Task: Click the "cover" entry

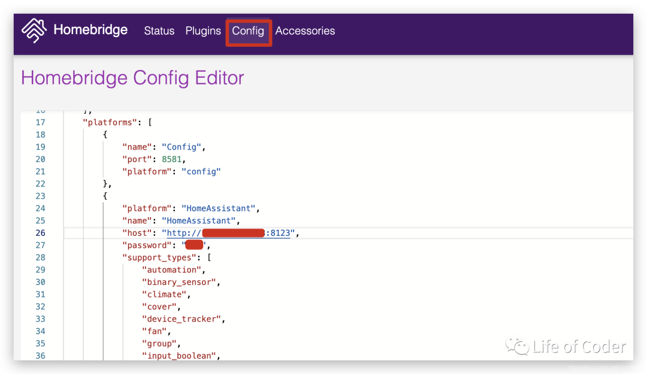Action: [159, 307]
